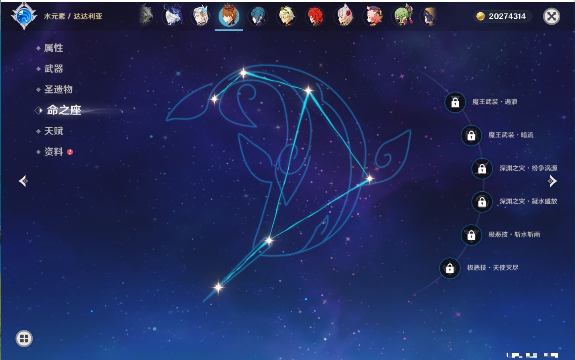Image resolution: width=575 pixels, height=360 pixels.
Task: Close the character screen with X
Action: coord(552,16)
